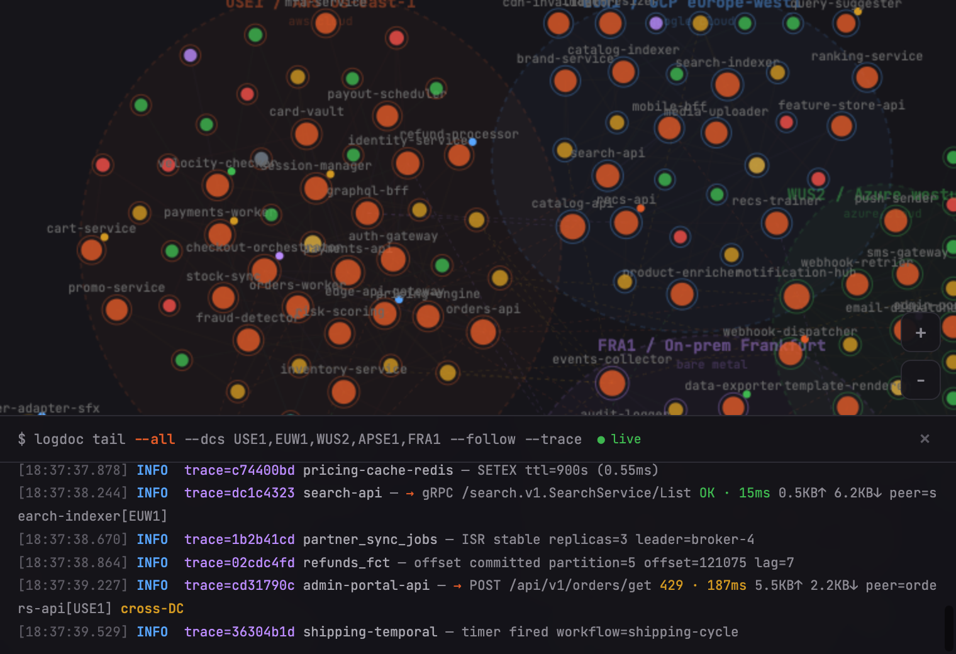Select the catalog-indexer node

(623, 72)
